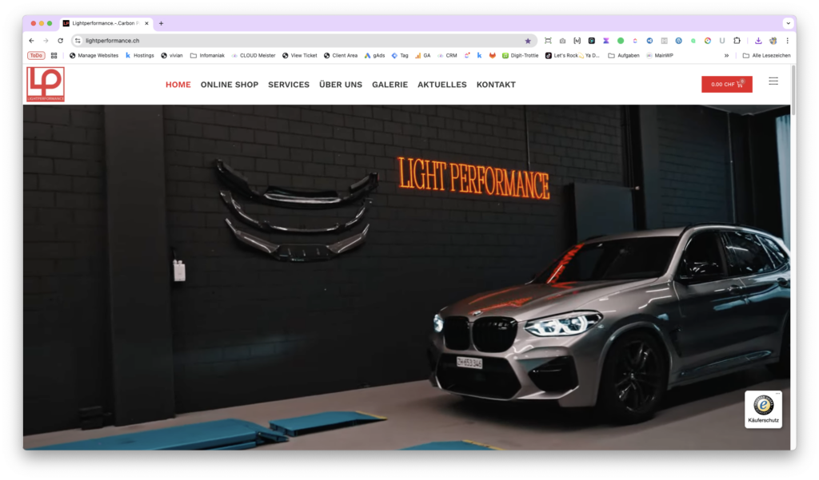This screenshot has height=480, width=819.
Task: Open the 0.00 CHF cart button
Action: click(726, 84)
